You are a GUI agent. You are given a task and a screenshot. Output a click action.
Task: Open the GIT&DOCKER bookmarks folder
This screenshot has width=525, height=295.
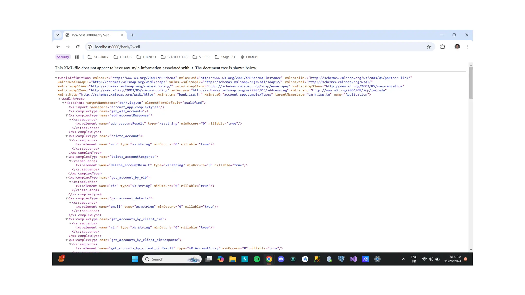[174, 57]
